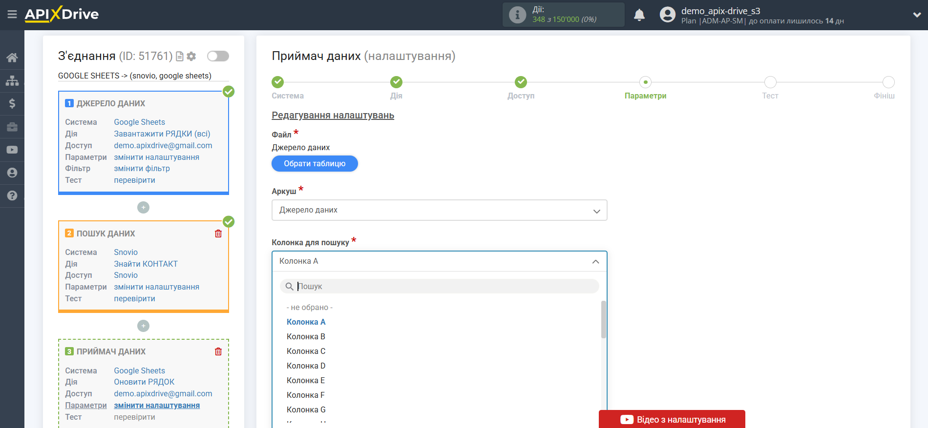
Task: Open the user profile sidebar icon
Action: coord(12,173)
